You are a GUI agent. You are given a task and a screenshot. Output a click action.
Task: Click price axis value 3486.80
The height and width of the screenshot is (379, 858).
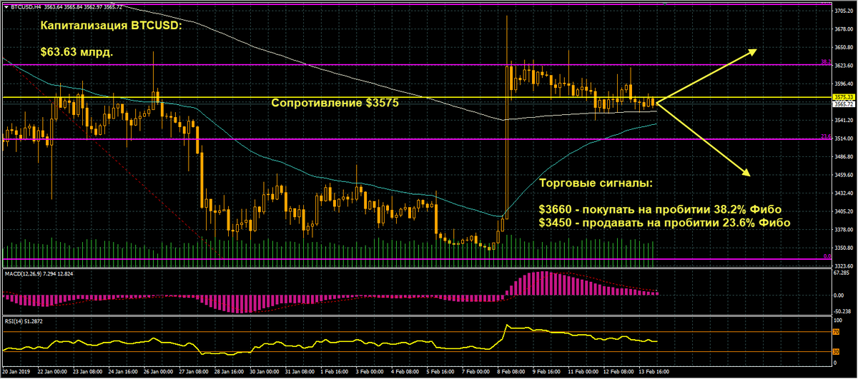pyautogui.click(x=844, y=156)
